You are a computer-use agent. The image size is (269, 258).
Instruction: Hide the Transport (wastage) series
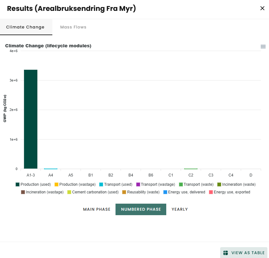[156, 184]
